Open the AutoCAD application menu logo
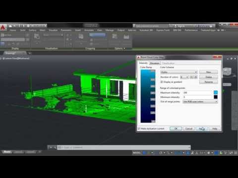 tap(3, 27)
